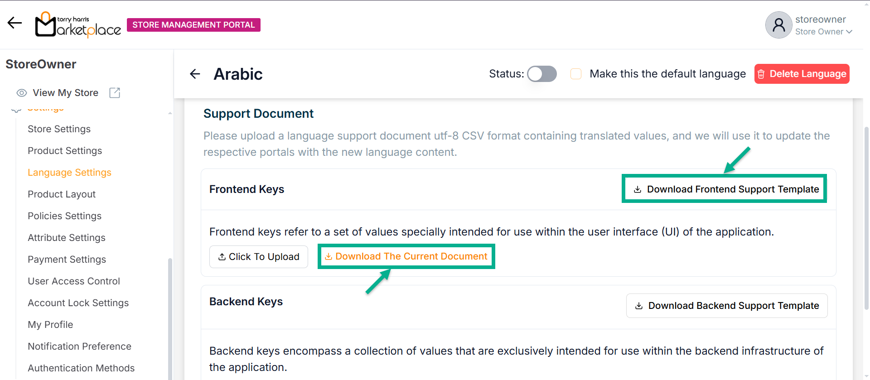Click the sidebar vertical scrollbar
The image size is (870, 380).
click(170, 317)
